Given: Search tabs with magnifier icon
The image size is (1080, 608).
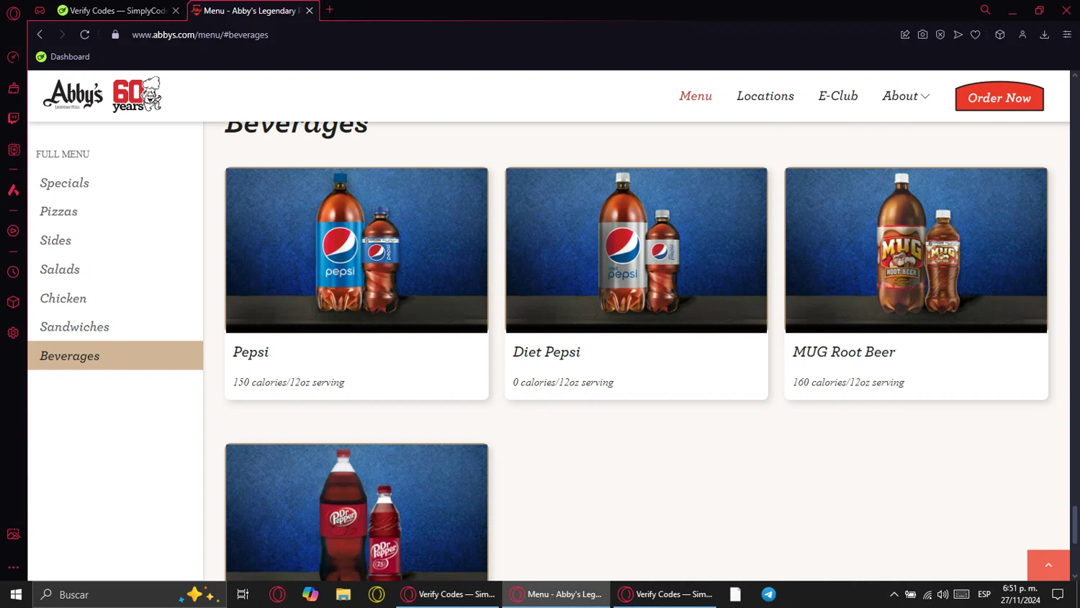Looking at the screenshot, I should 985,10.
